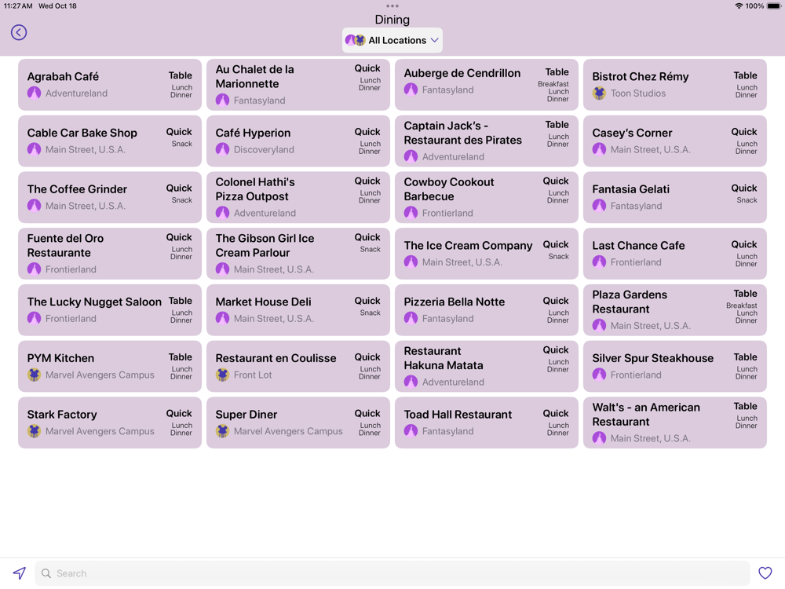The image size is (785, 589).
Task: Click the Search input field
Action: click(x=392, y=573)
